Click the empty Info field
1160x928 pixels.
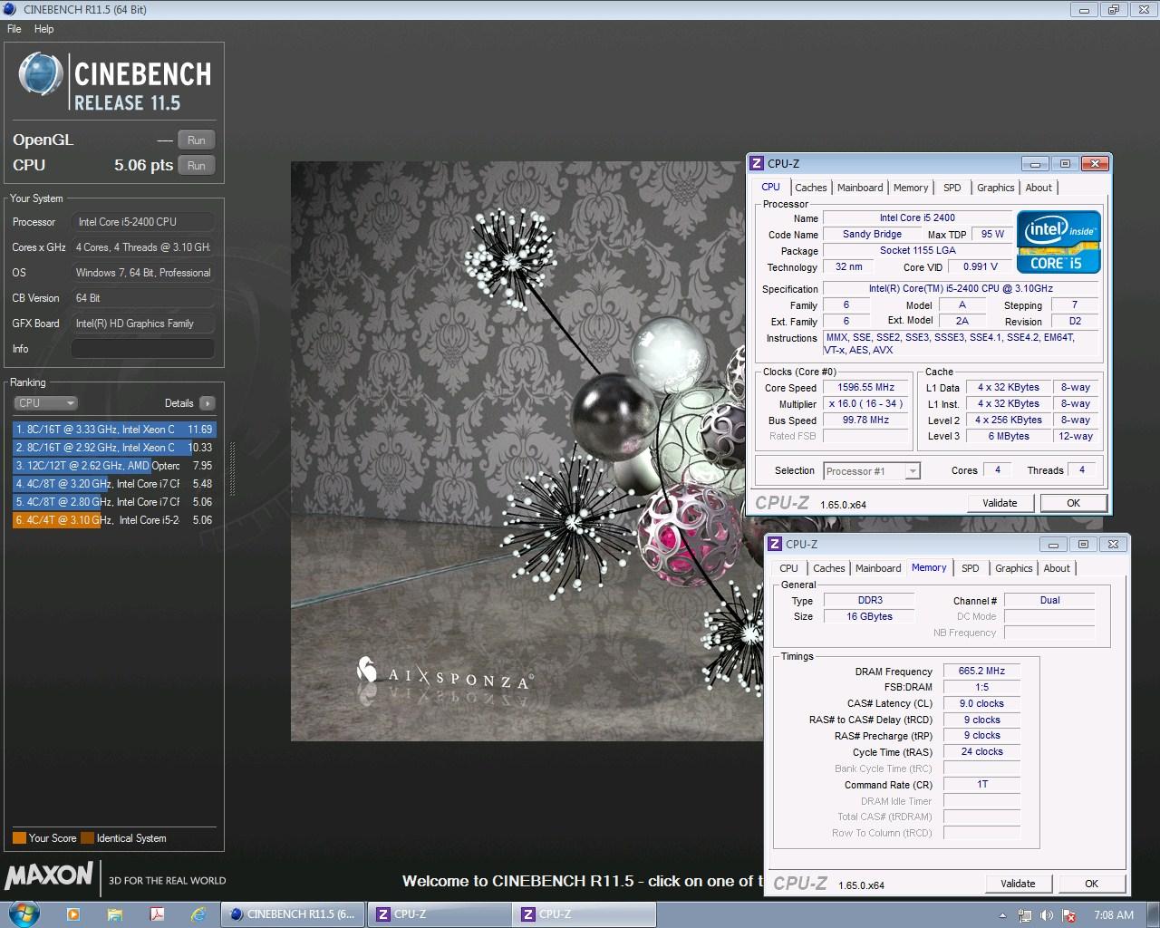coord(143,349)
